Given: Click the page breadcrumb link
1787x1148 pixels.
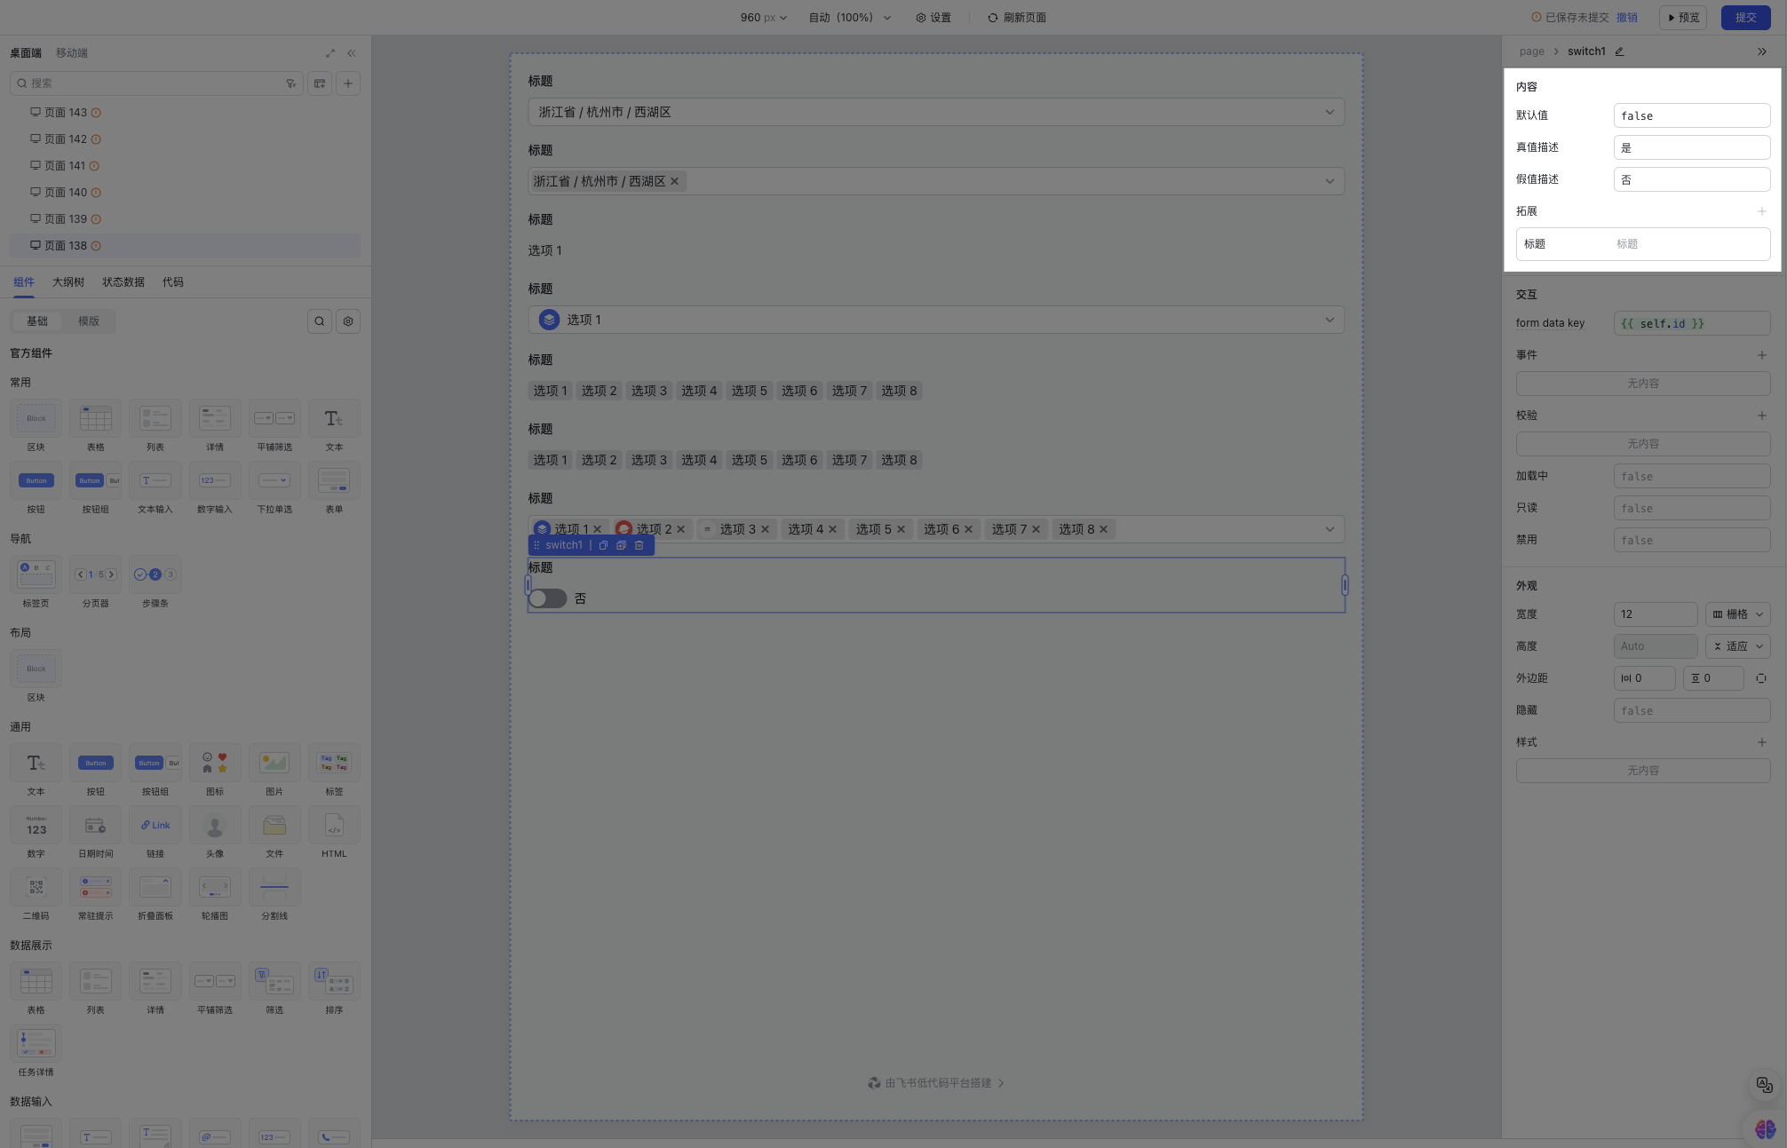Looking at the screenshot, I should pyautogui.click(x=1531, y=51).
